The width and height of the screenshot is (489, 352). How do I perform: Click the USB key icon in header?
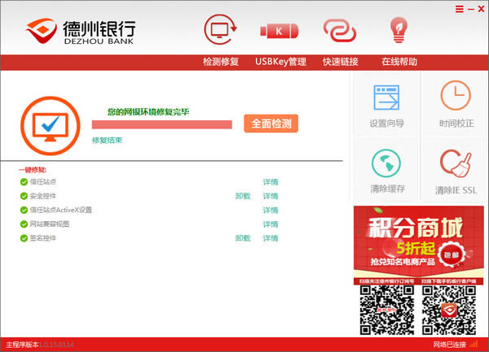click(280, 30)
